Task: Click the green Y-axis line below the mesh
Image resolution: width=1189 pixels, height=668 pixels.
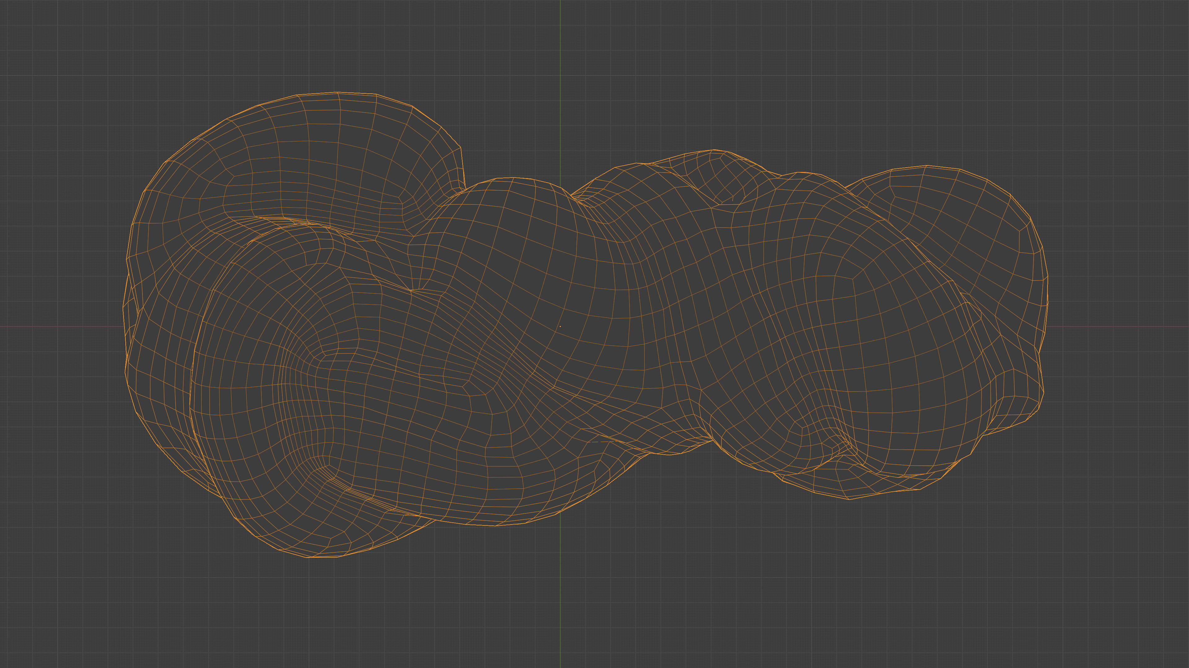Action: (x=560, y=599)
